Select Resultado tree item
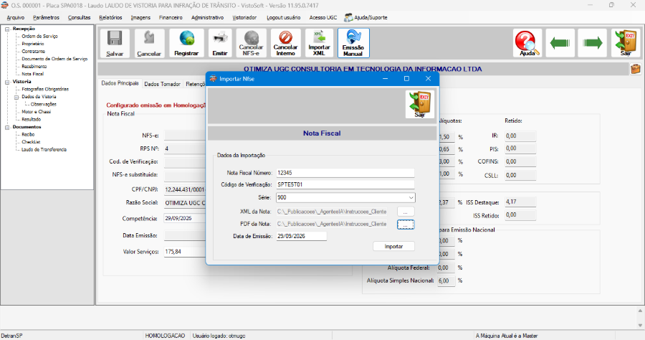This screenshot has height=340, width=645. (32, 119)
